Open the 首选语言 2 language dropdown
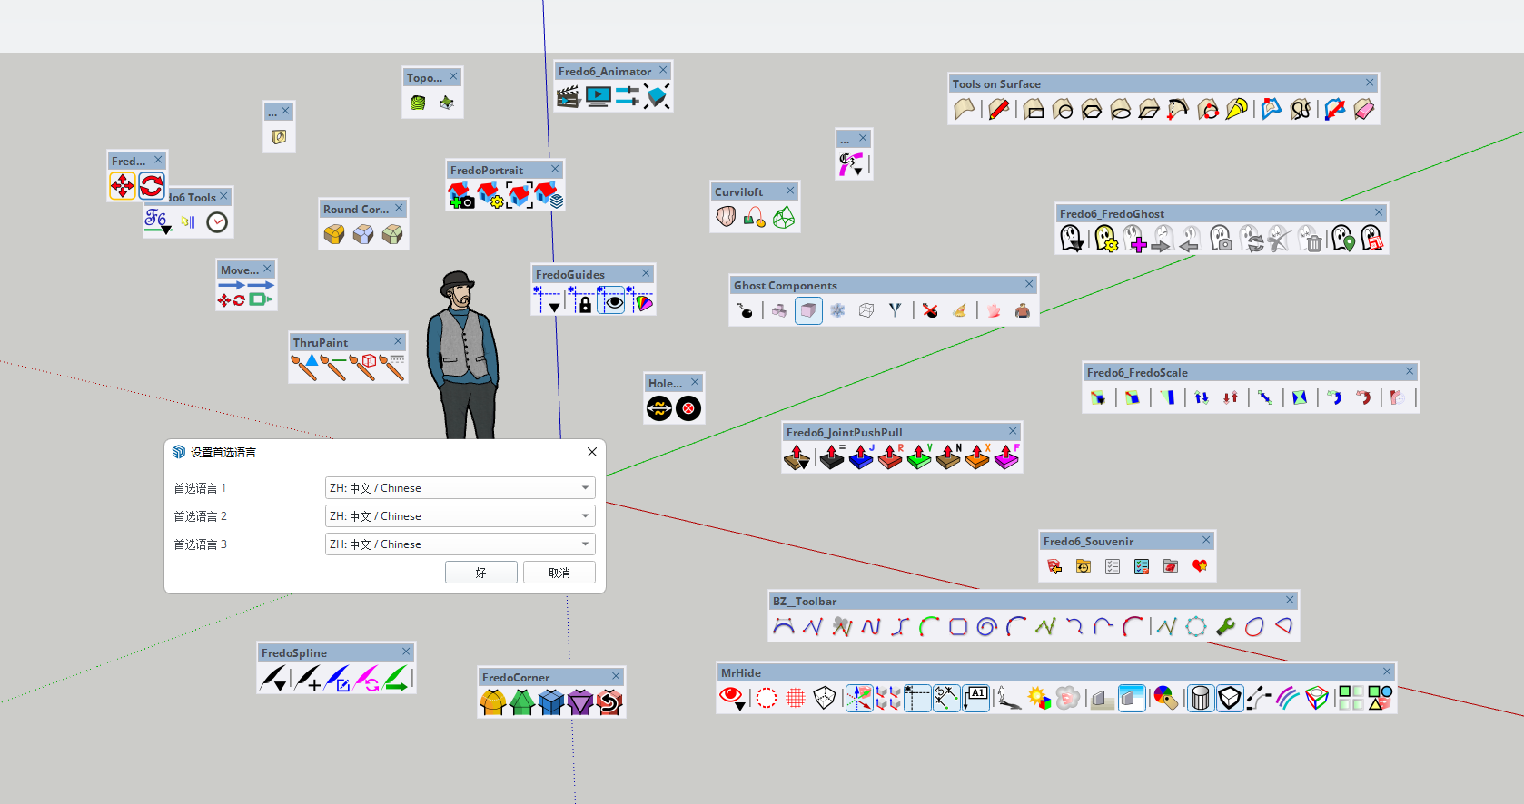 (460, 516)
